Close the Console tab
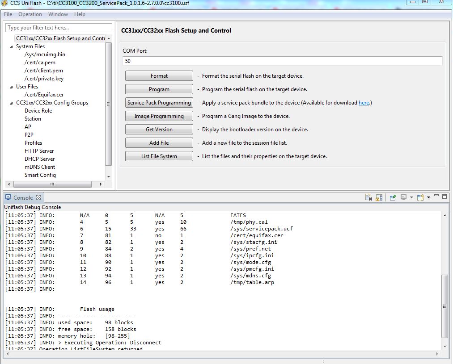Viewport: 453px width, 364px height. (38, 197)
